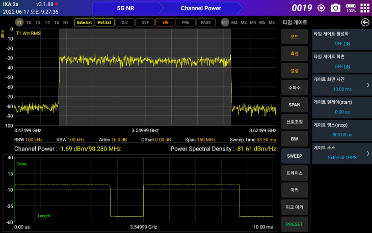This screenshot has height=233, width=372.
Task: Open the SWEEP menu
Action: (x=295, y=156)
